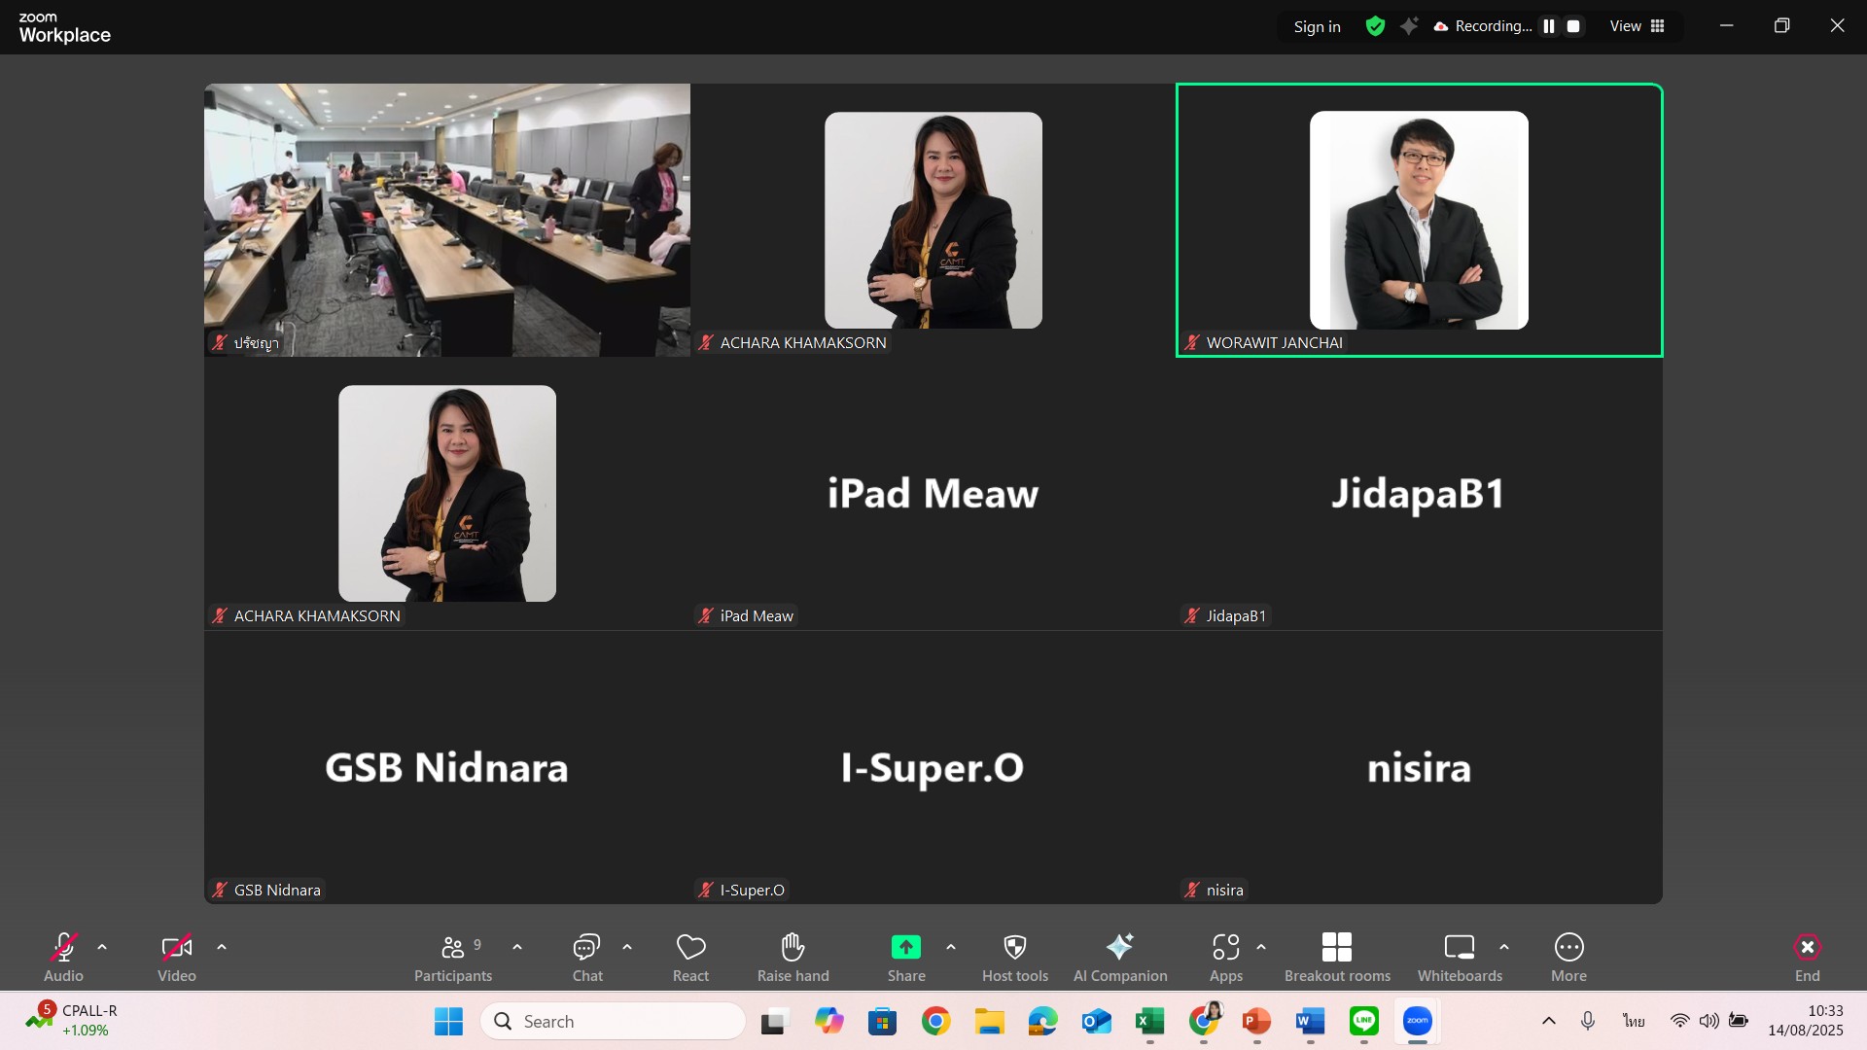Open the Chat panel
The image size is (1867, 1050).
587,958
